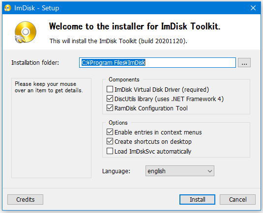The height and width of the screenshot is (213, 263).
Task: Close the ImDisk Setup window
Action: (253, 8)
